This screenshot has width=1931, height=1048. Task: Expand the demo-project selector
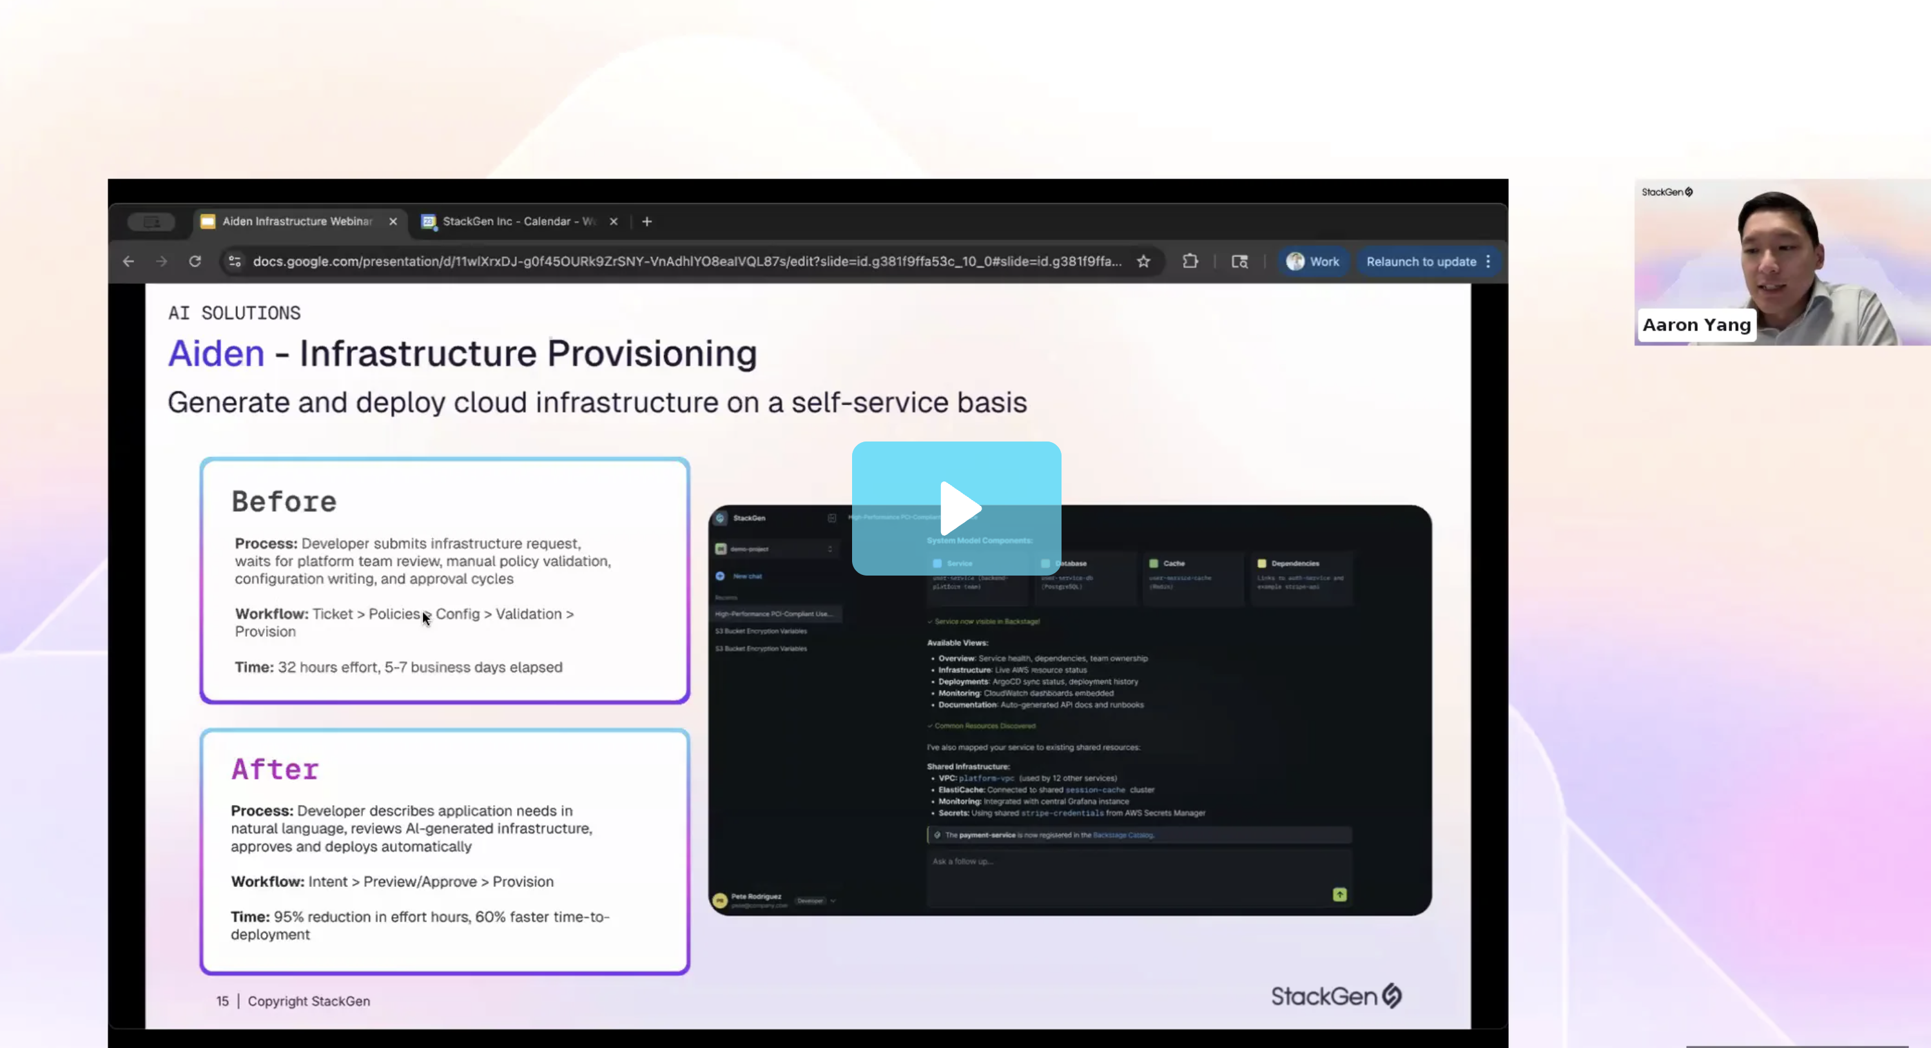click(830, 548)
